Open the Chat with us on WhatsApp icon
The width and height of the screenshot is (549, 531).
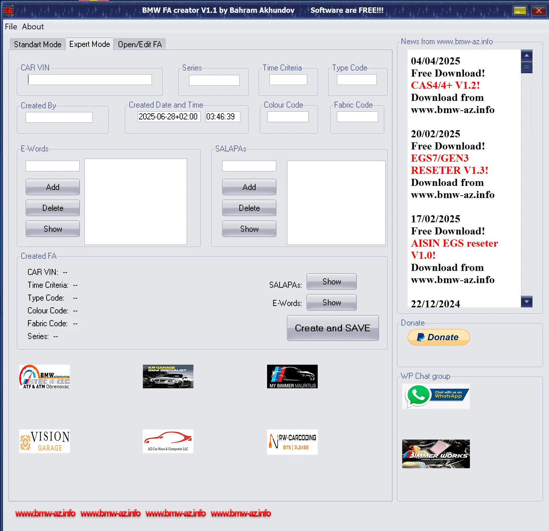(436, 396)
